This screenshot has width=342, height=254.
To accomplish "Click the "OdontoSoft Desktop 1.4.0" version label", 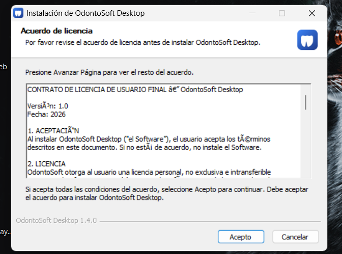I will click(56, 220).
